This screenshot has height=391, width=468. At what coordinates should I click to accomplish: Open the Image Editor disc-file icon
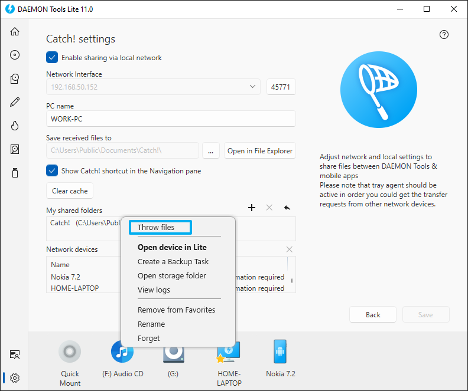(15, 78)
